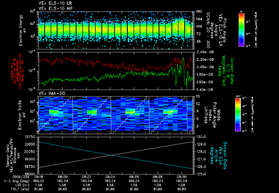279x193 pixels.
Task: Click the 108 pitch angle tick label
Action: pos(199,26)
